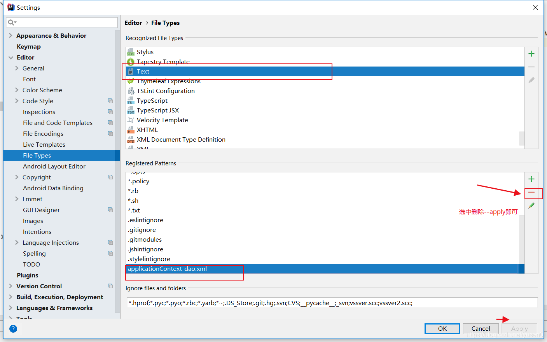Click project-level icon beside GUI Designer
The image size is (547, 342).
coord(110,210)
